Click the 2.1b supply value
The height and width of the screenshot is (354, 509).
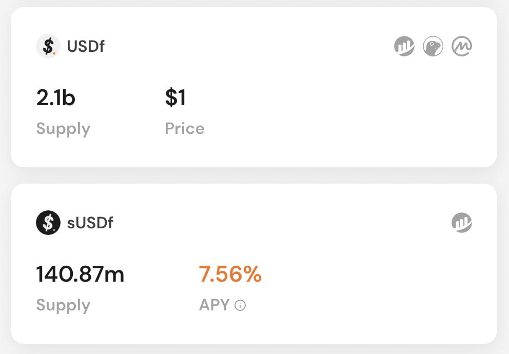click(56, 97)
